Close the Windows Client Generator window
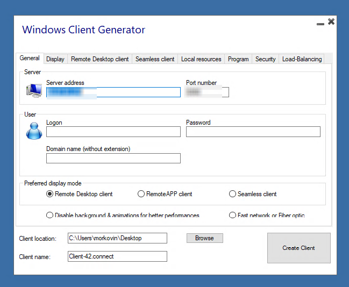The height and width of the screenshot is (287, 349). [331, 22]
